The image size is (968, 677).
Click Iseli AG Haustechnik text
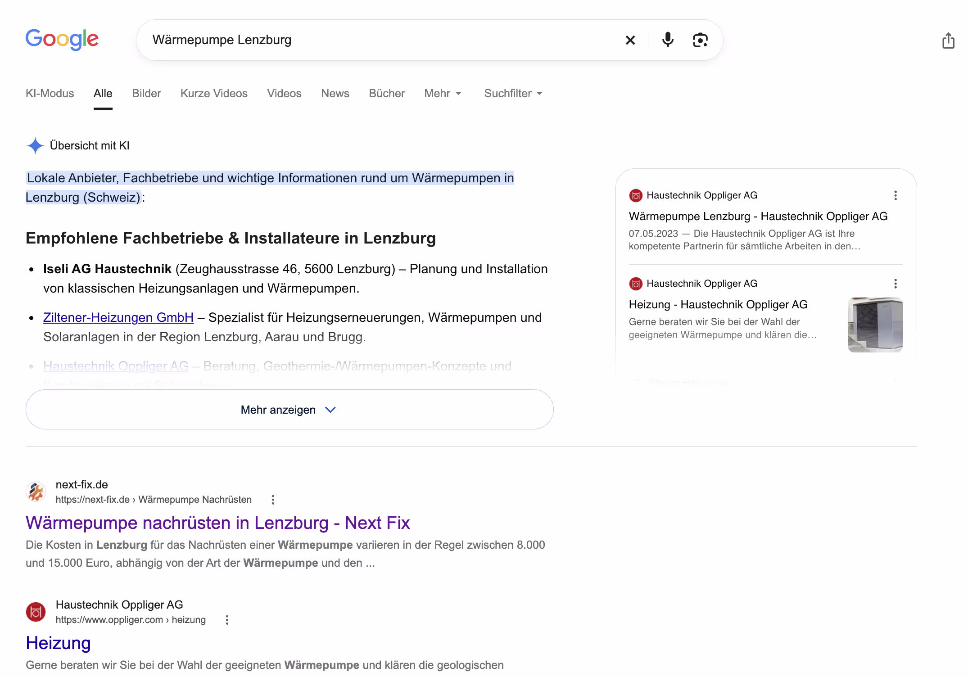pos(107,269)
